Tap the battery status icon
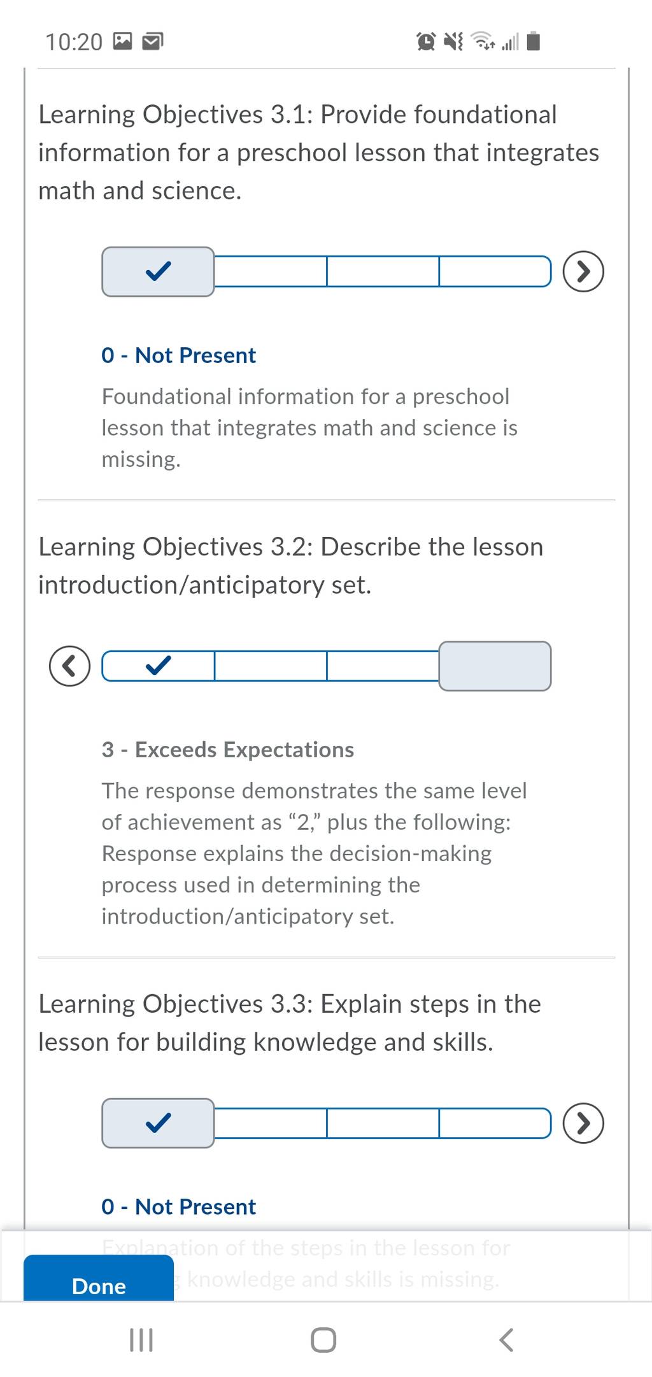The width and height of the screenshot is (652, 1377). [x=534, y=41]
